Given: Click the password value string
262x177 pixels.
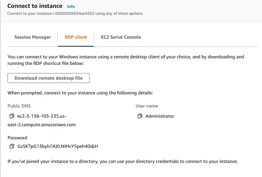Looking at the screenshot, I should 58,146.
